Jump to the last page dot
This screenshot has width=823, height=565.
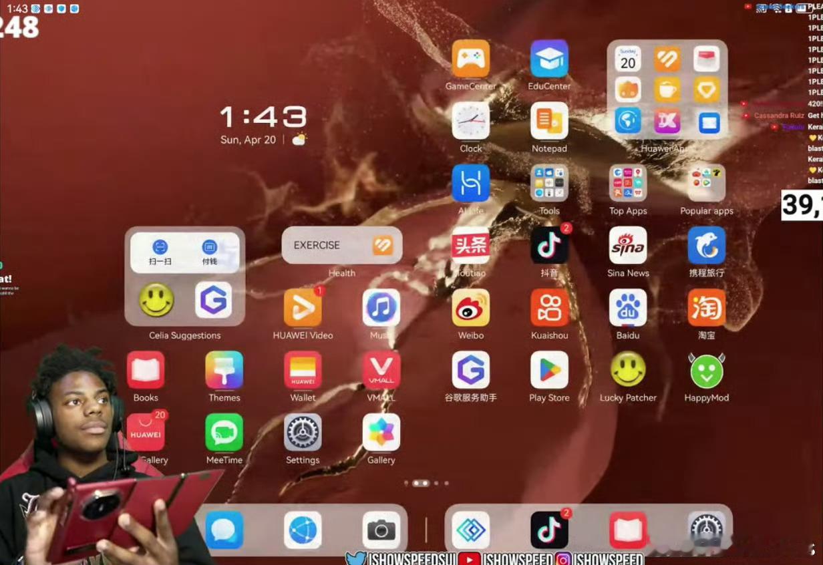click(x=446, y=483)
